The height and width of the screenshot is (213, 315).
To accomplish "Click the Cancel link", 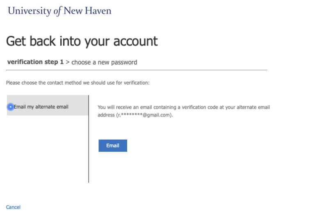I will (13, 207).
